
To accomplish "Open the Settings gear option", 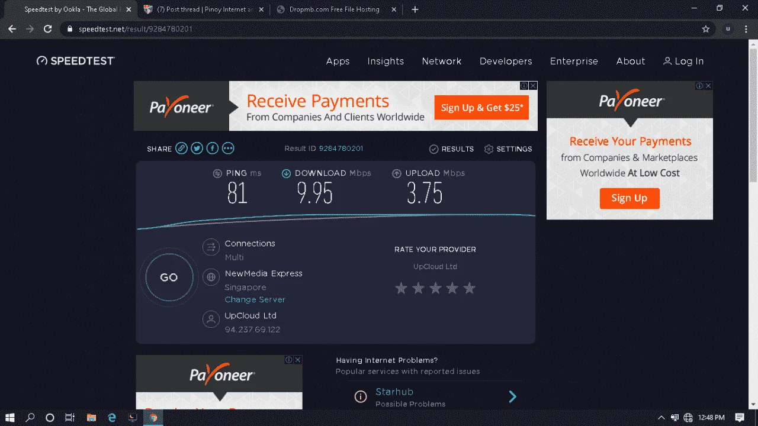I will pyautogui.click(x=508, y=149).
